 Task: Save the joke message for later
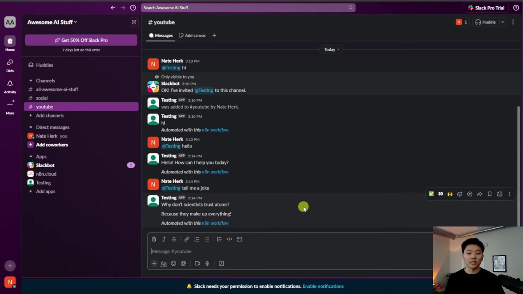(490, 194)
